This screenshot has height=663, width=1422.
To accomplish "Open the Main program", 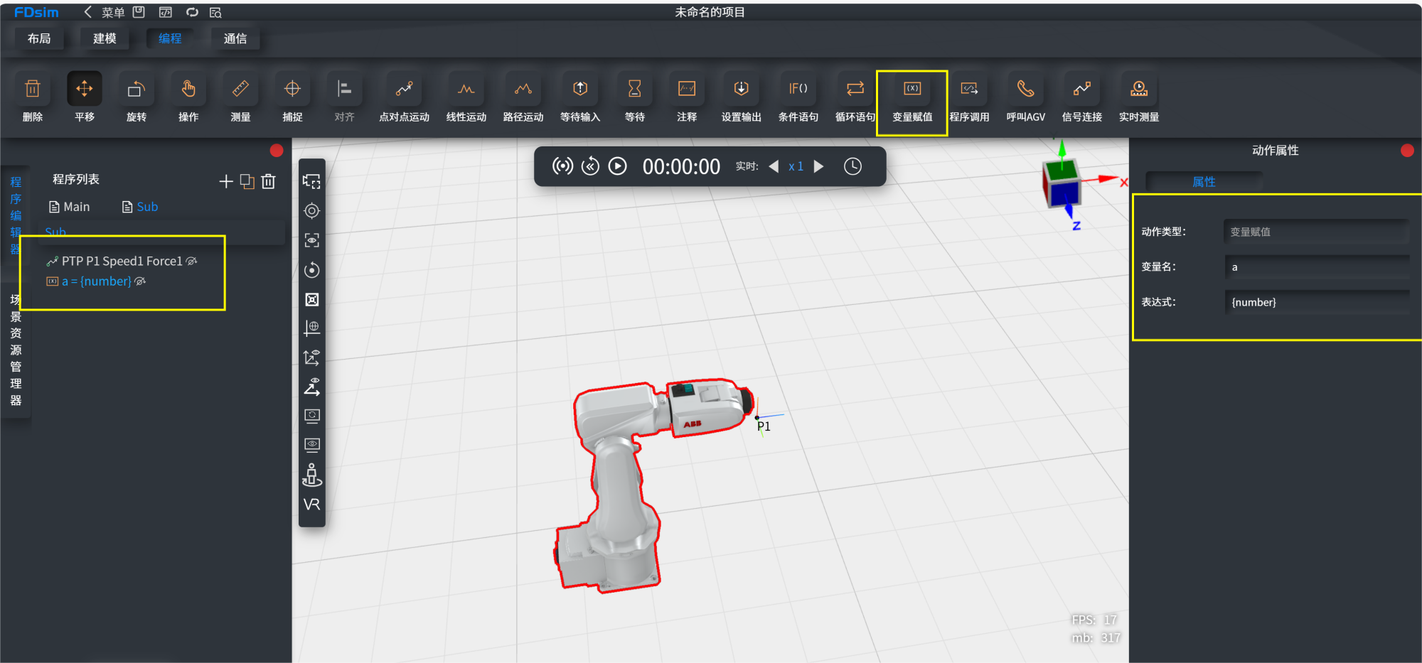I will tap(70, 207).
